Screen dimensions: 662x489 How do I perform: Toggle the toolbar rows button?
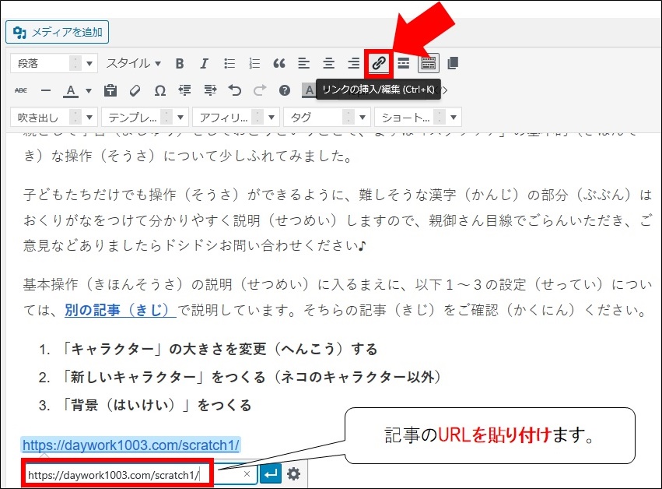(429, 63)
